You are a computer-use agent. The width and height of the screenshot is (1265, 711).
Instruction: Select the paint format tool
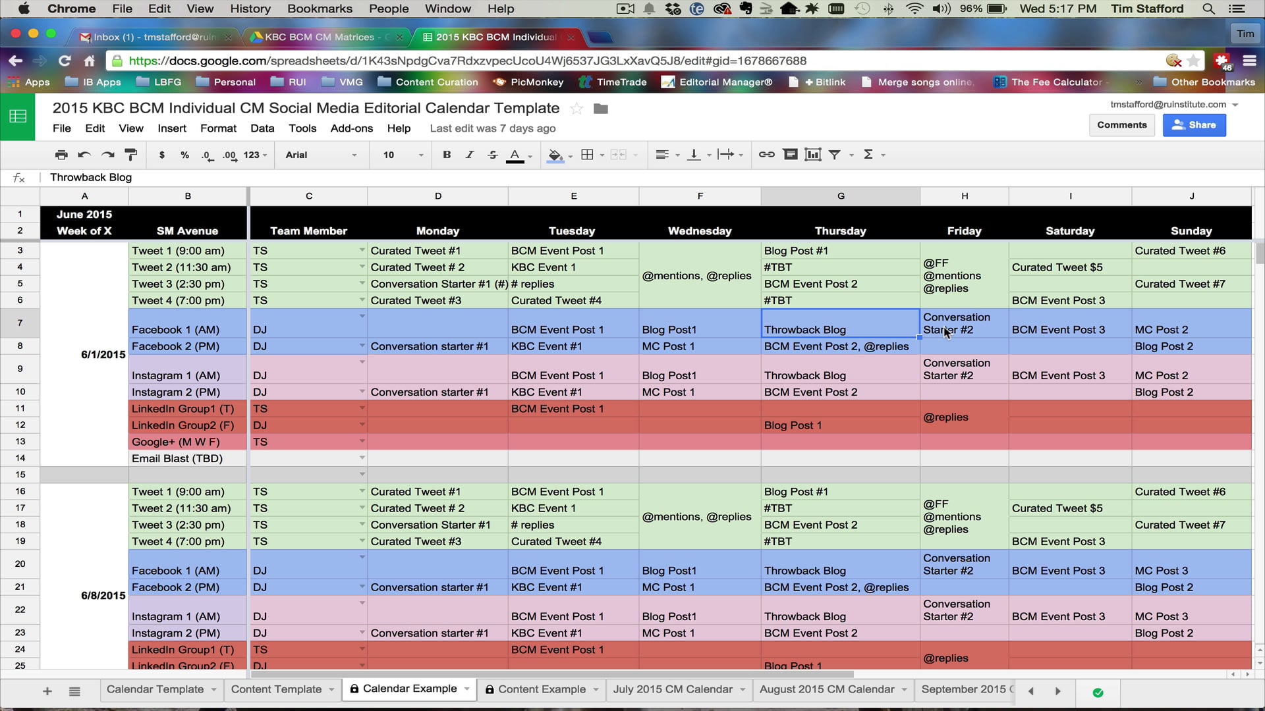click(x=131, y=155)
